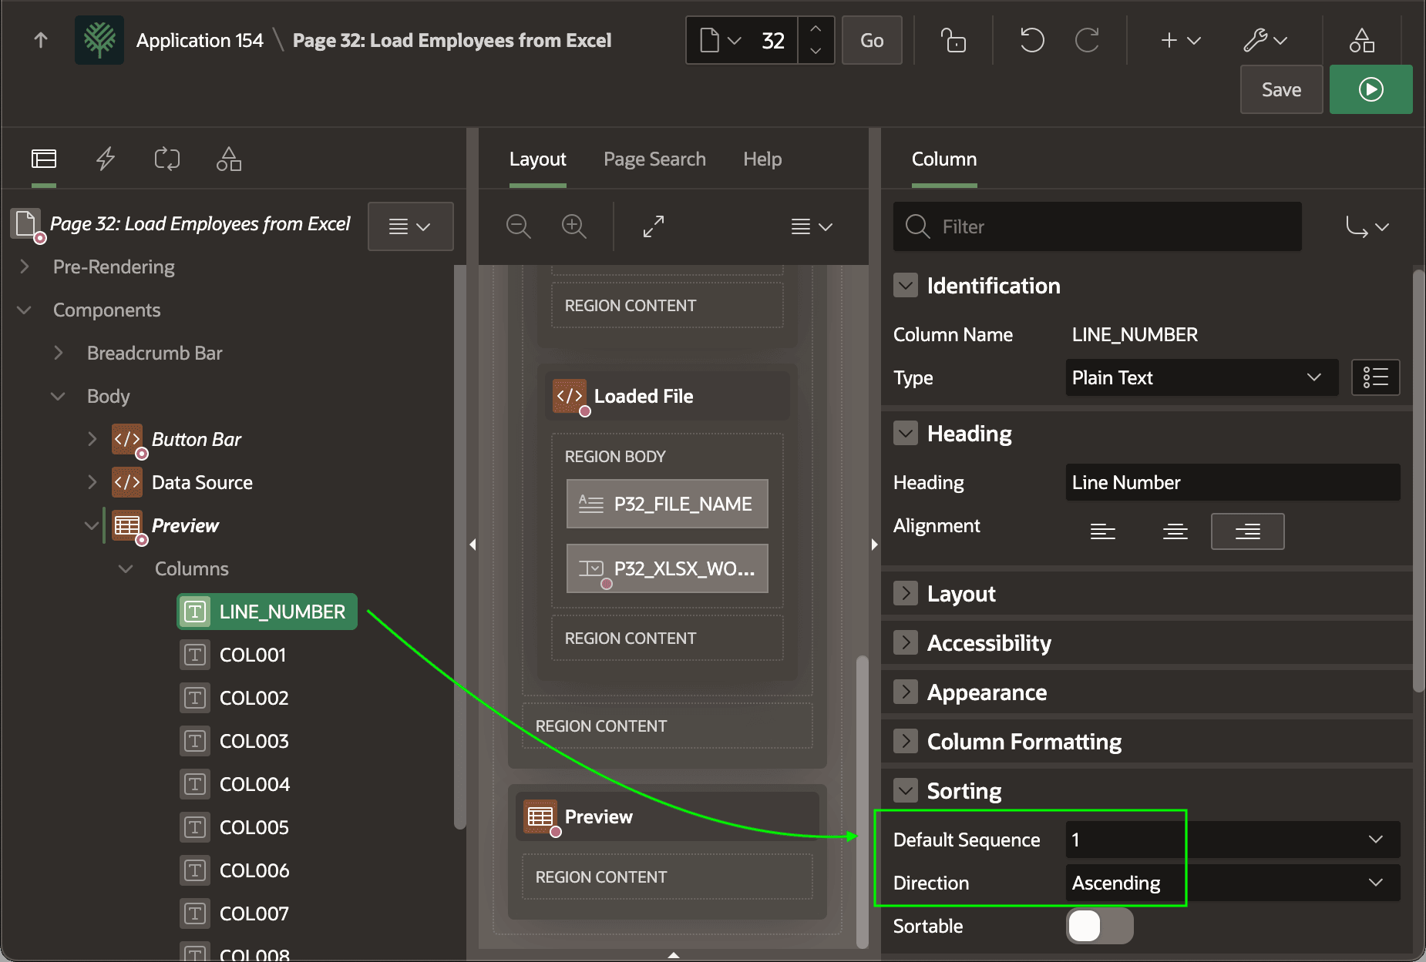Click the Go button
This screenshot has width=1426, height=962.
872,40
